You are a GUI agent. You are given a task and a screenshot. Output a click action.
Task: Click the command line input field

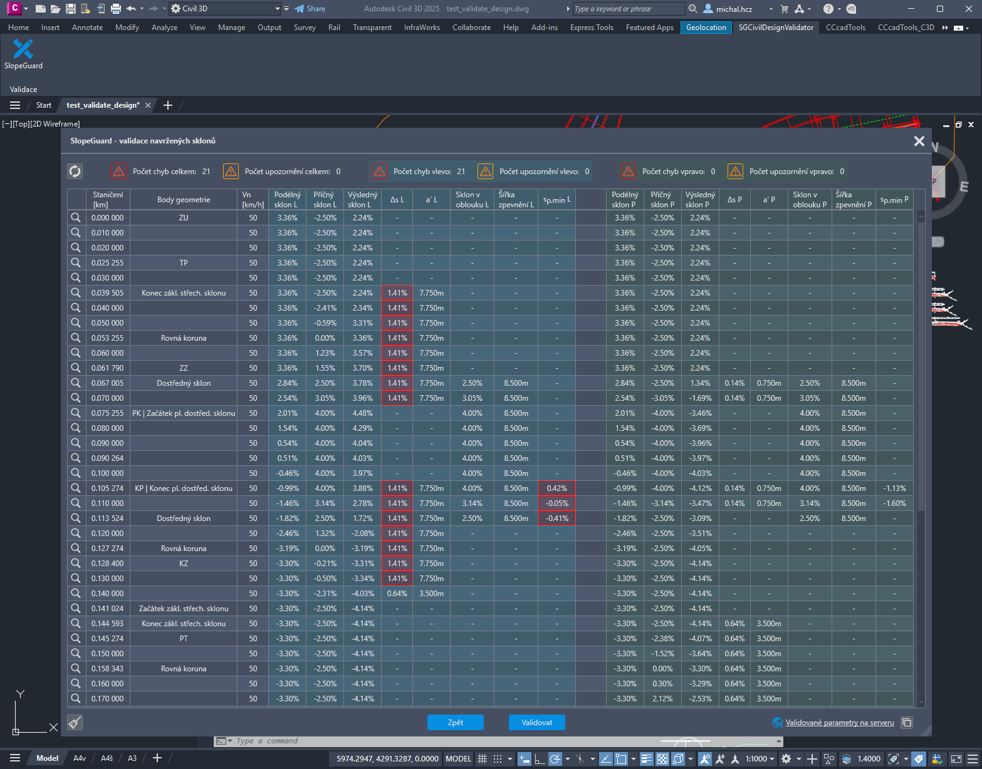(x=439, y=741)
